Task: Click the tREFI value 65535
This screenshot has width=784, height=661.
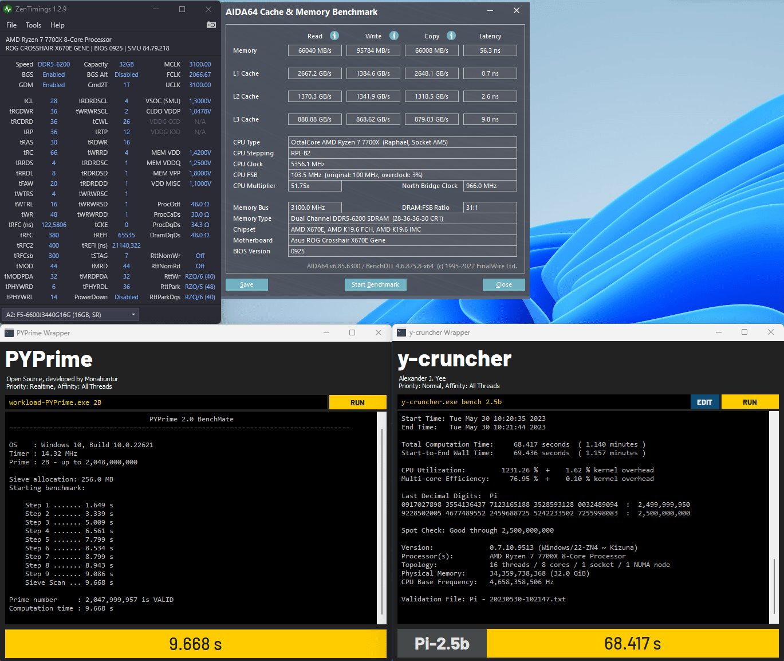Action: 127,235
